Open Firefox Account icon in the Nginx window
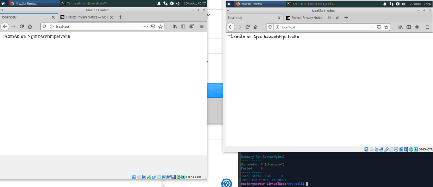Viewport: 433px width, 187px height. (191, 27)
